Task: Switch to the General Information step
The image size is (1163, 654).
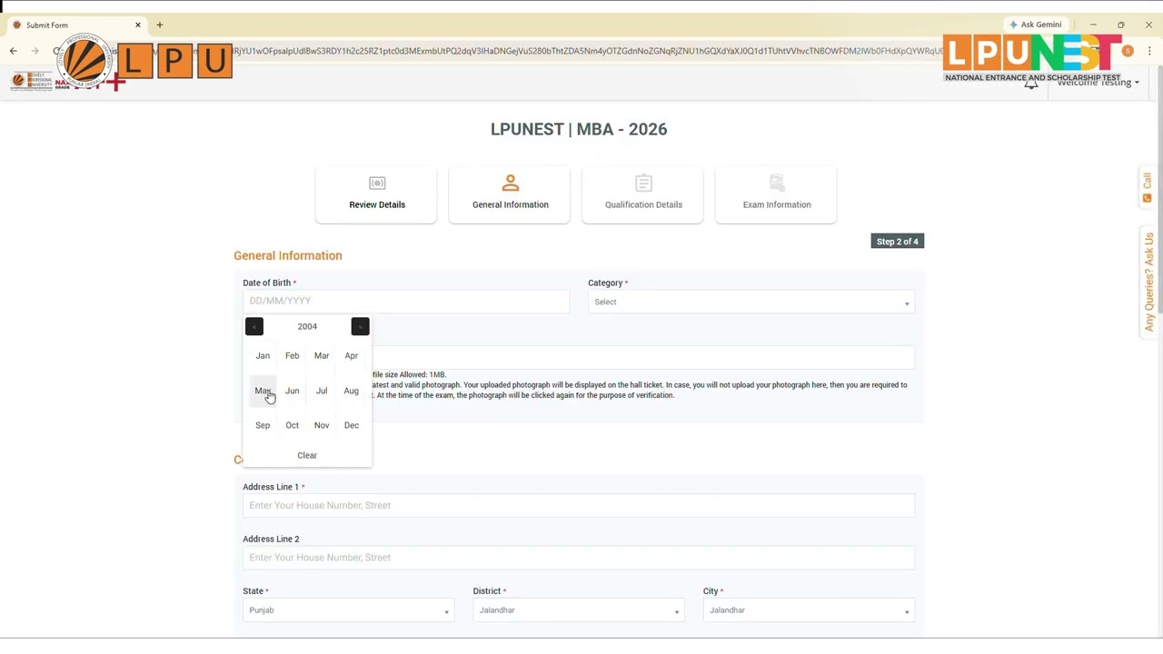Action: click(x=510, y=194)
